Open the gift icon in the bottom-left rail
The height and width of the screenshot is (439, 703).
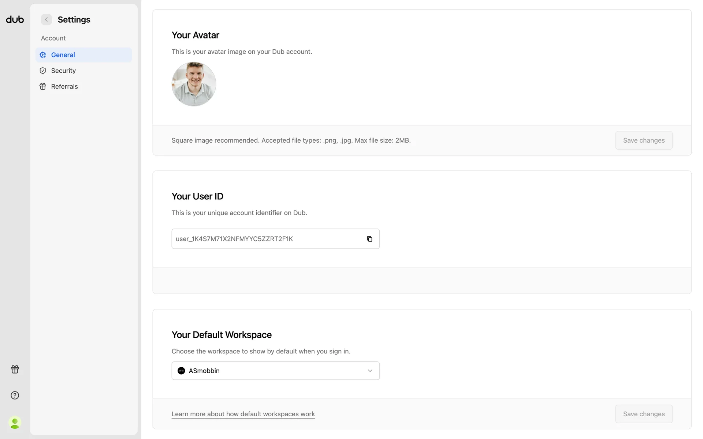coord(15,369)
